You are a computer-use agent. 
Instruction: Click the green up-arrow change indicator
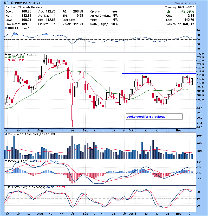point(169,11)
